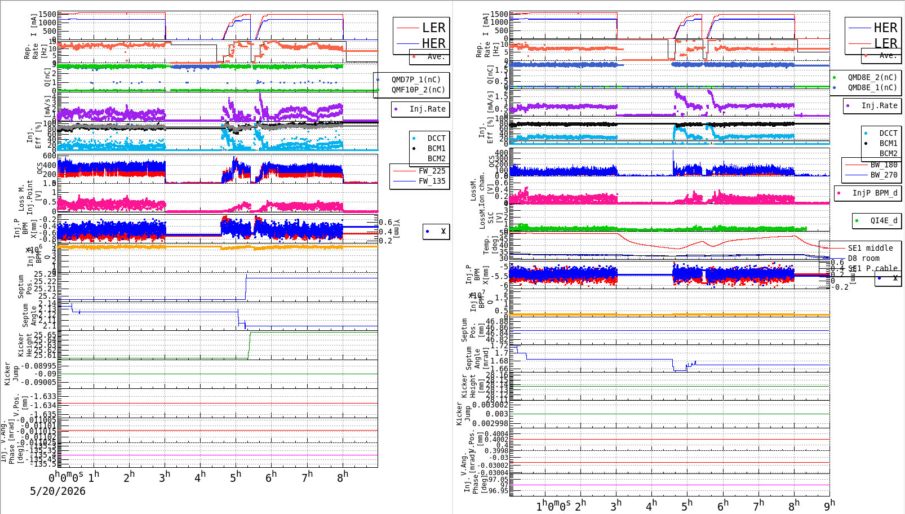Select the SE1 middle temperature legend entry

pyautogui.click(x=870, y=248)
